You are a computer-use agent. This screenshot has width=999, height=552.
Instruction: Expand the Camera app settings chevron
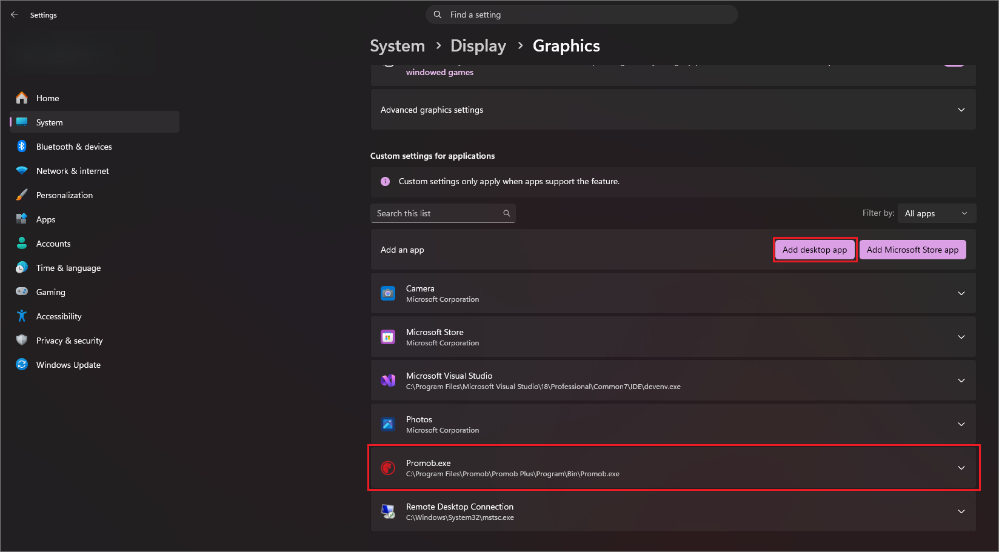click(961, 293)
